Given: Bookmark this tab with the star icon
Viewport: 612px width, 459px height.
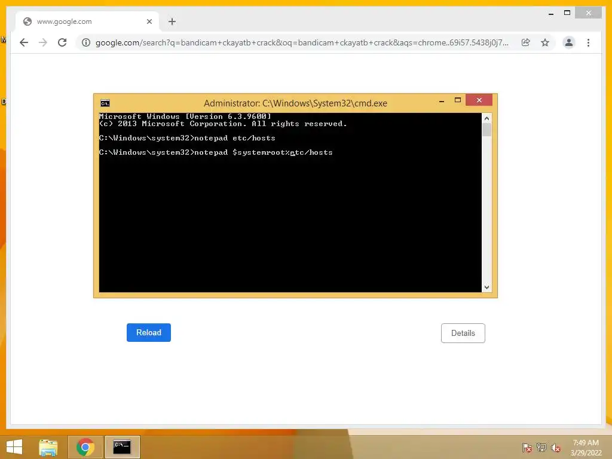Looking at the screenshot, I should point(545,42).
